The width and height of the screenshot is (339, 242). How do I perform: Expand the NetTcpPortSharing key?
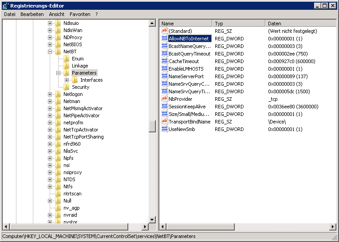pyautogui.click(x=50, y=137)
